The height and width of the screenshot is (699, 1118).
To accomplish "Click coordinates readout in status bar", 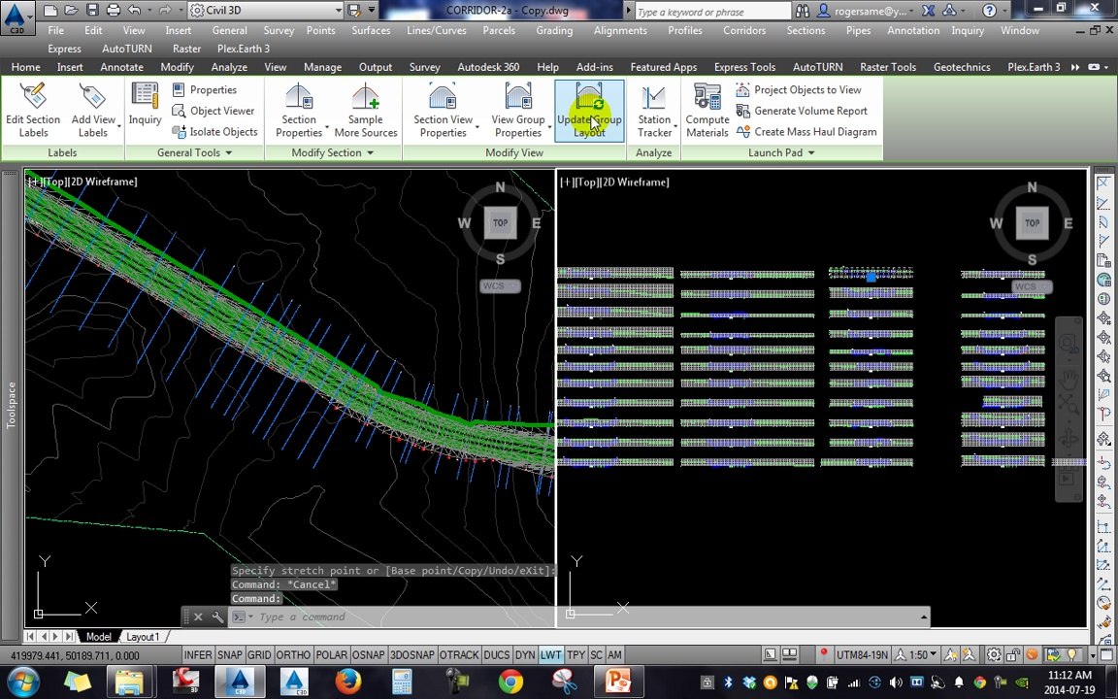I will tap(76, 655).
